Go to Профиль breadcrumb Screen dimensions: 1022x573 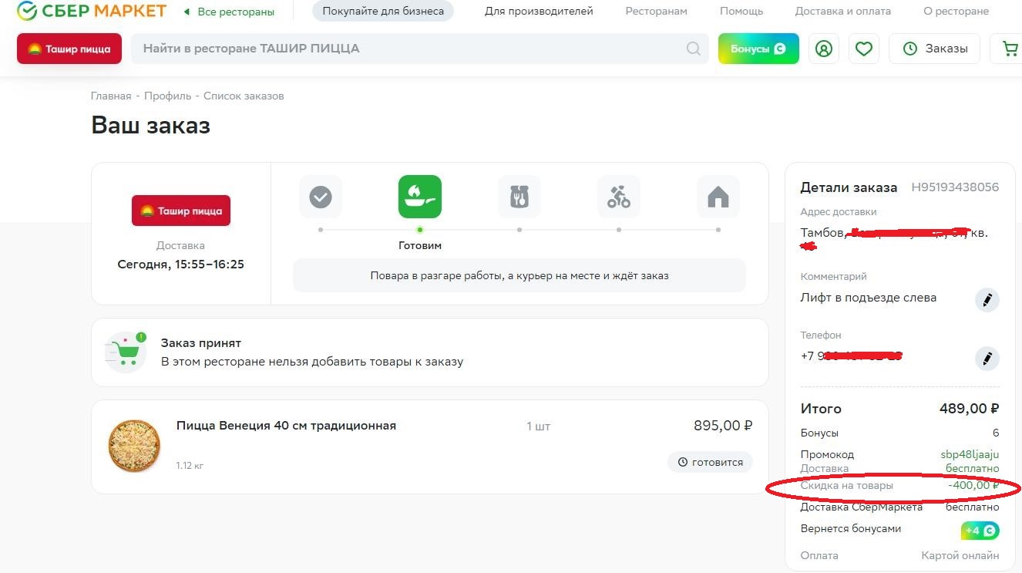[x=167, y=96]
